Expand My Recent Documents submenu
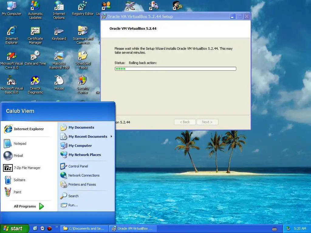This screenshot has height=233, width=311. coord(86,137)
